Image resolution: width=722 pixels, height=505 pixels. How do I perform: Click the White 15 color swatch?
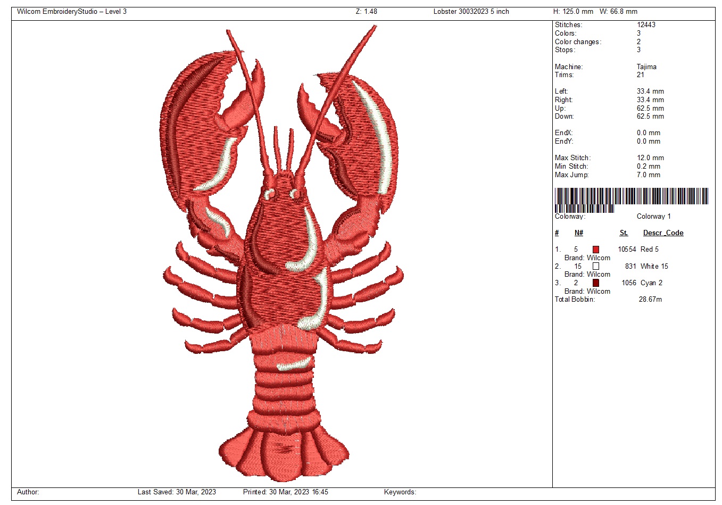click(596, 266)
